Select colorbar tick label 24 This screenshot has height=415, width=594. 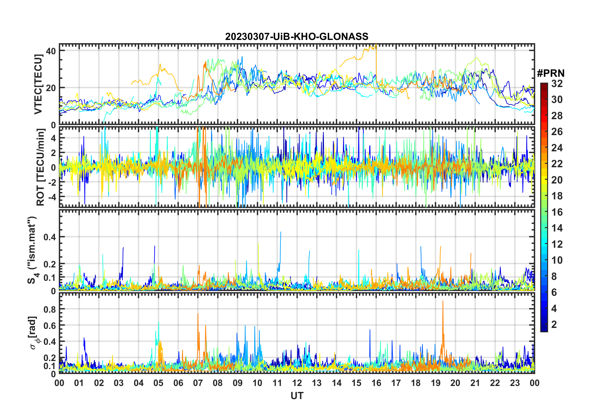(x=557, y=148)
